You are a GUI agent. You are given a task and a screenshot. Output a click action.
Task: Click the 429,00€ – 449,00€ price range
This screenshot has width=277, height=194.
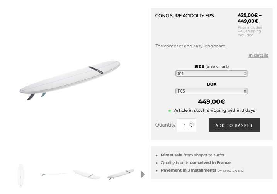click(x=250, y=18)
